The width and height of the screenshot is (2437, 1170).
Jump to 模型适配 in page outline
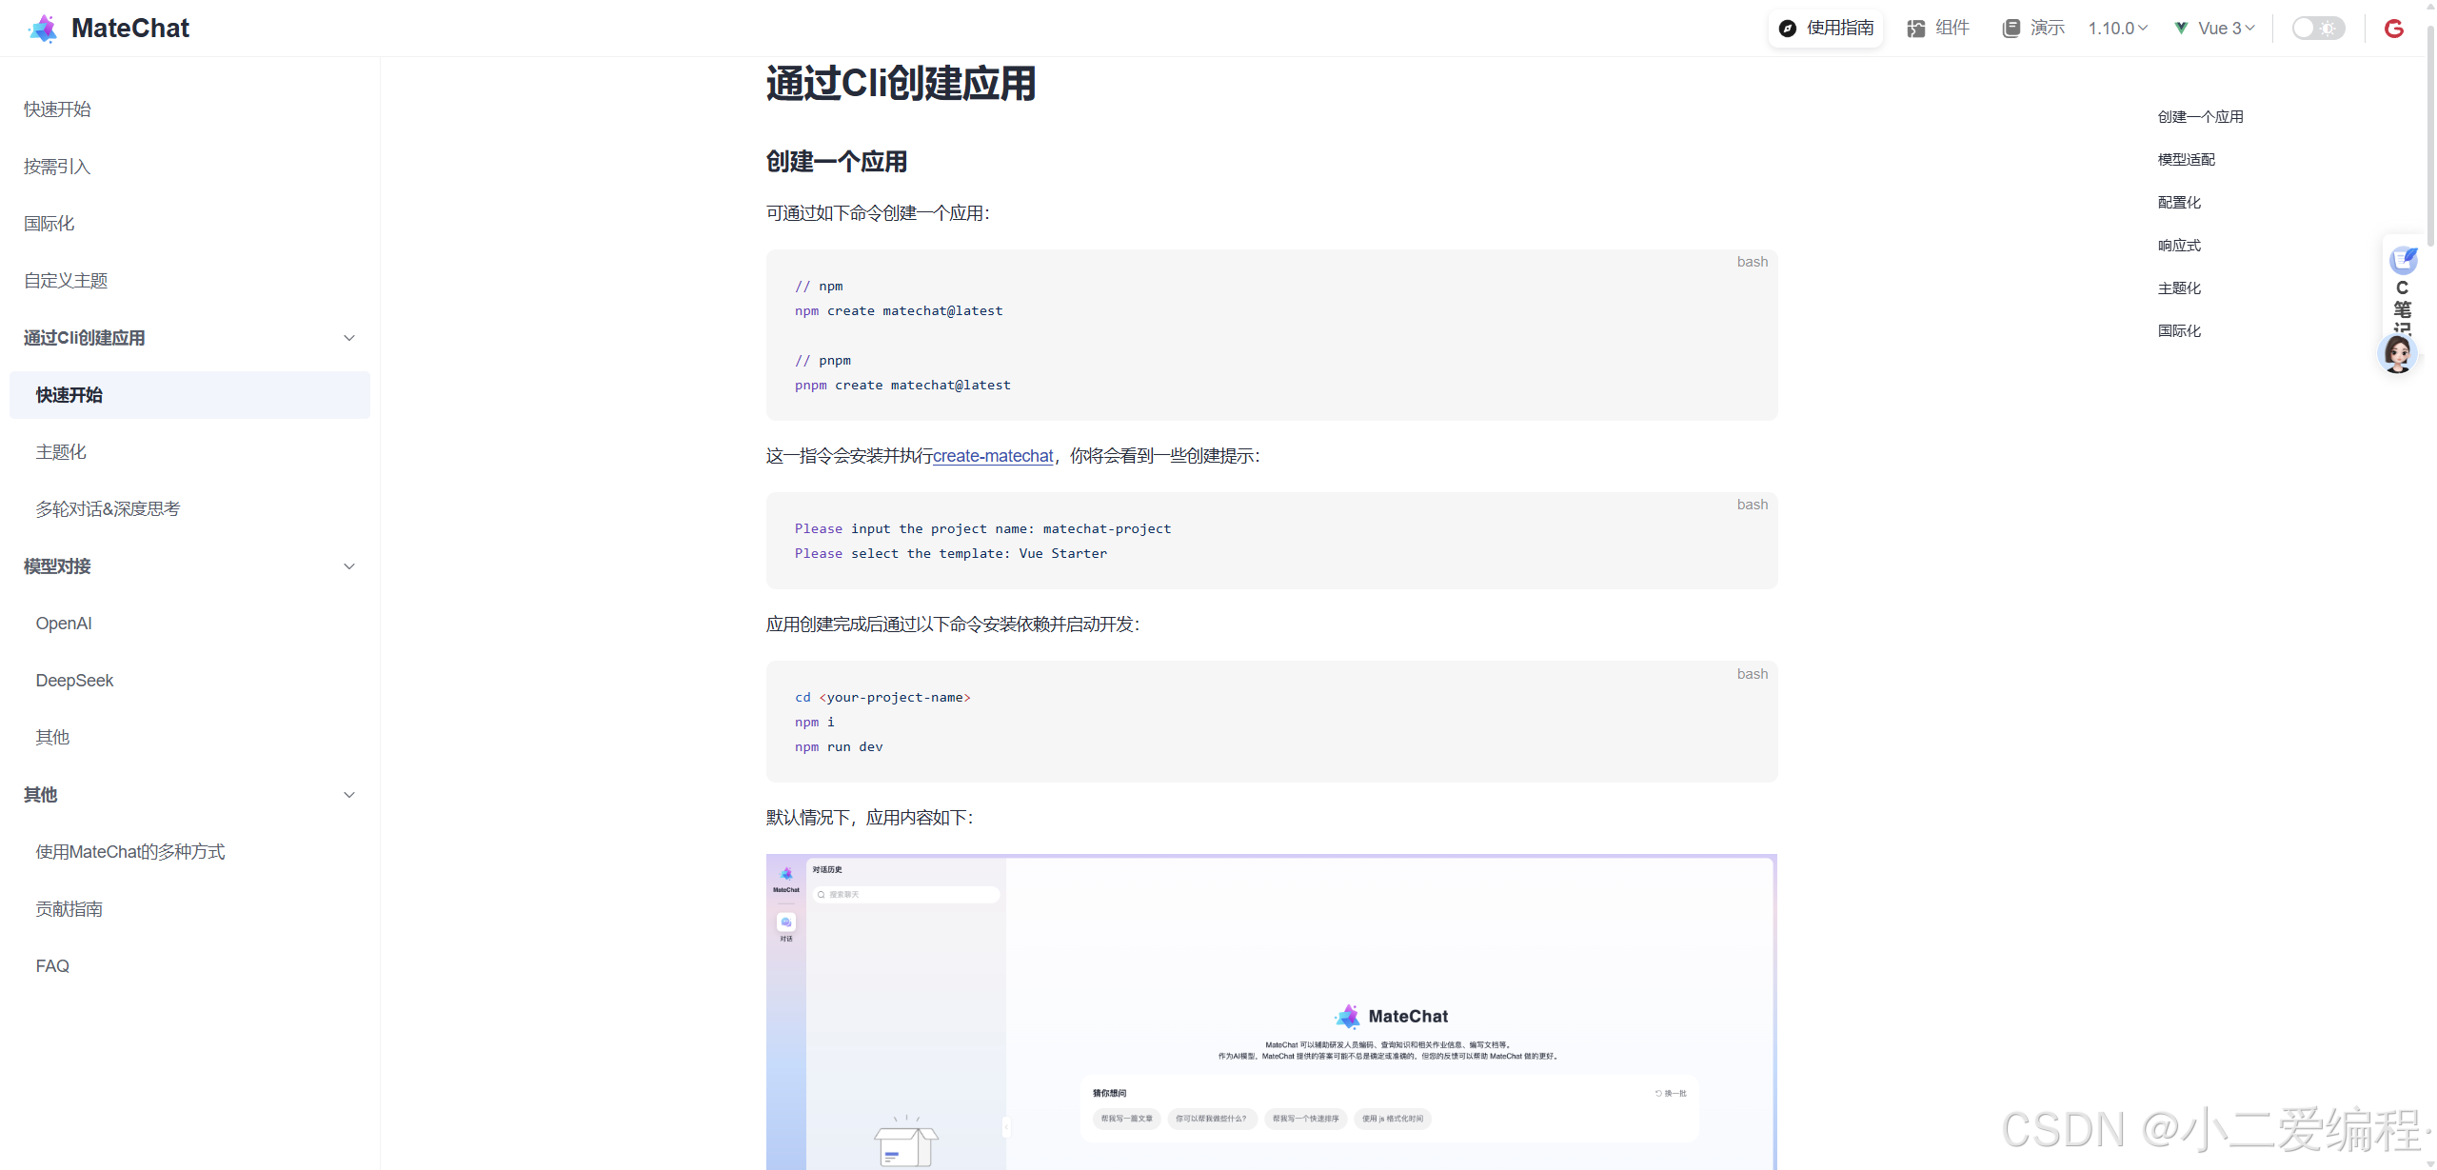tap(2186, 160)
